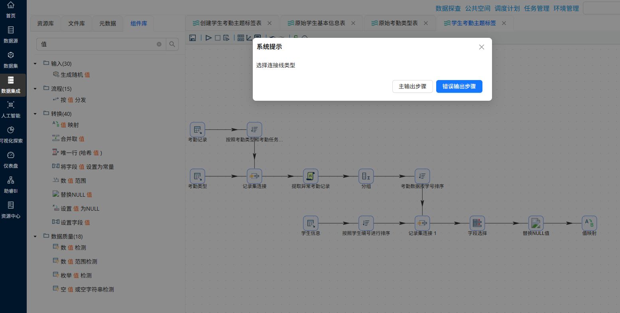Go to 数据集 in the sidebar
The image size is (620, 313).
click(x=11, y=59)
